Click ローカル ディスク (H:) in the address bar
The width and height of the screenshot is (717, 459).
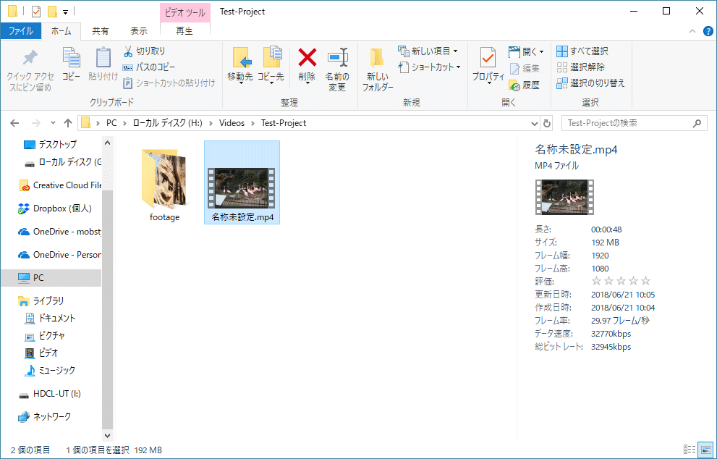pyautogui.click(x=167, y=123)
